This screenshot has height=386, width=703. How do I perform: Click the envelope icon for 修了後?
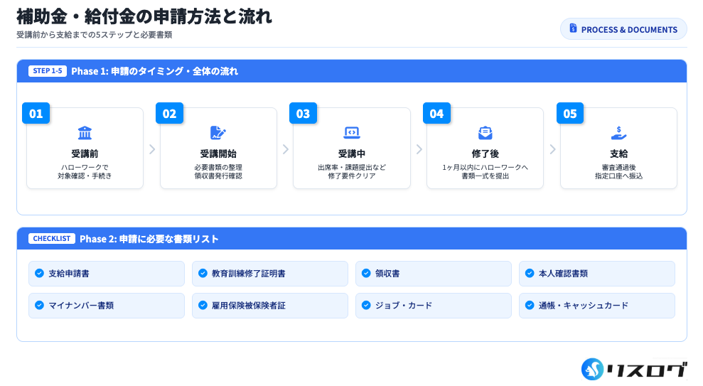tap(485, 133)
